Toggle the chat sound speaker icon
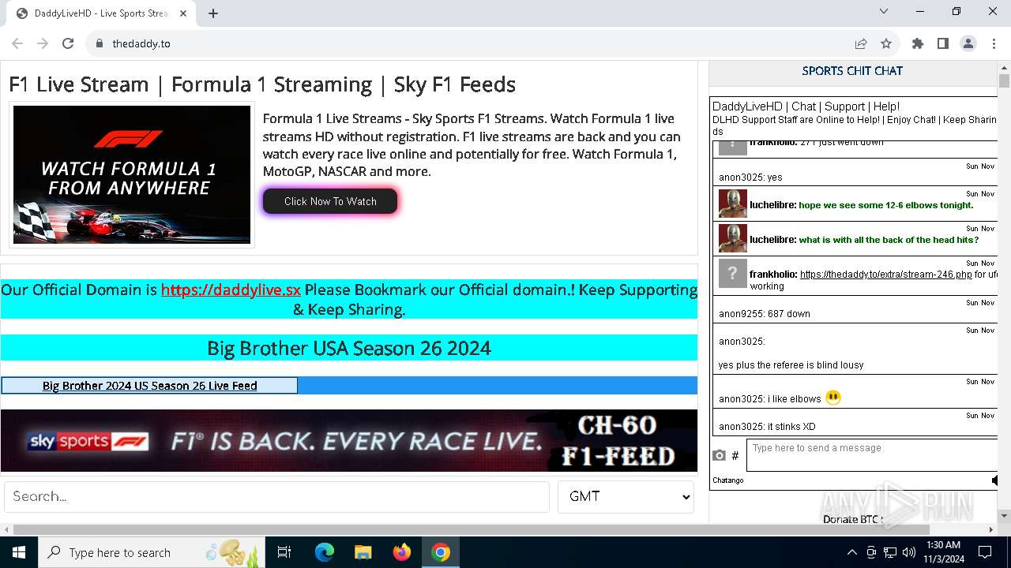The image size is (1011, 568). click(994, 480)
